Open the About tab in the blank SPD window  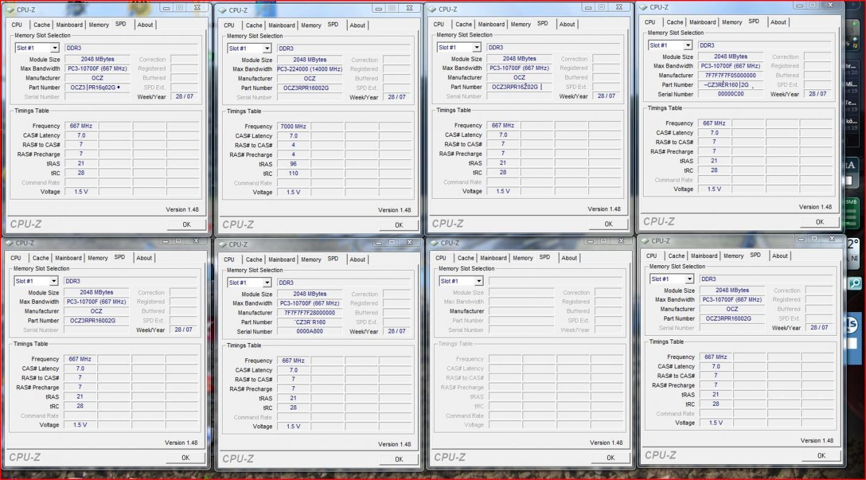pyautogui.click(x=569, y=258)
